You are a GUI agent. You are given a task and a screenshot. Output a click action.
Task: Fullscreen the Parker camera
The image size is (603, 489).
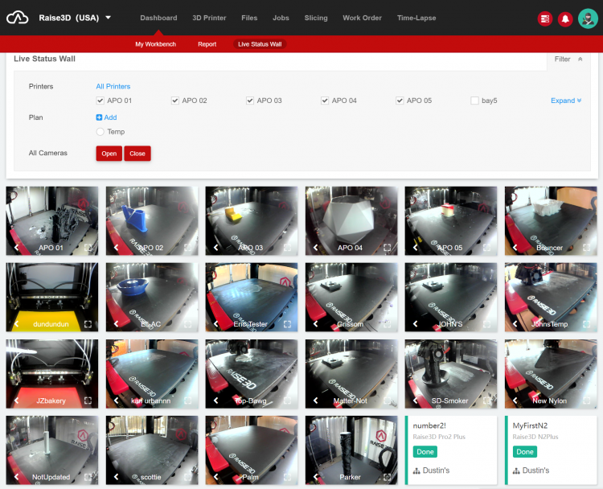387,477
